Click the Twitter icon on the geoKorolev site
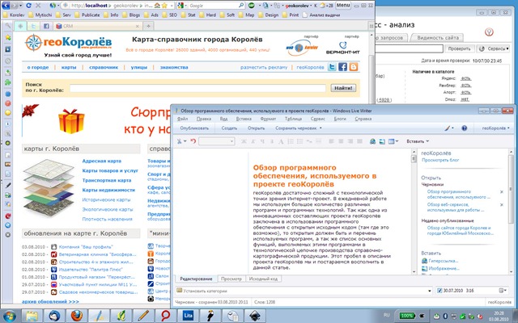 click(x=332, y=67)
